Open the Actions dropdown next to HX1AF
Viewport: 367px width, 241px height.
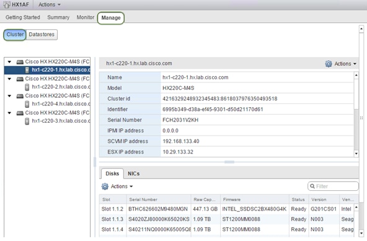tap(50, 5)
